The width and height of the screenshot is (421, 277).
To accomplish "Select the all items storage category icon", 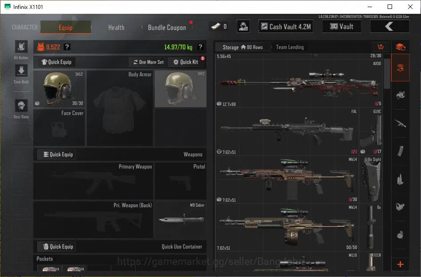I will pos(401,68).
